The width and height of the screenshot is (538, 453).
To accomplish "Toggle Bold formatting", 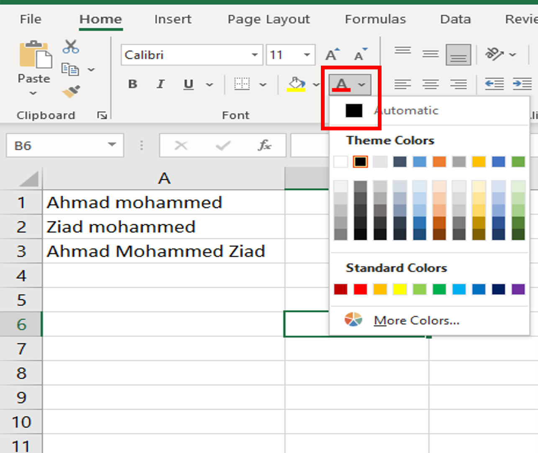I will 133,84.
